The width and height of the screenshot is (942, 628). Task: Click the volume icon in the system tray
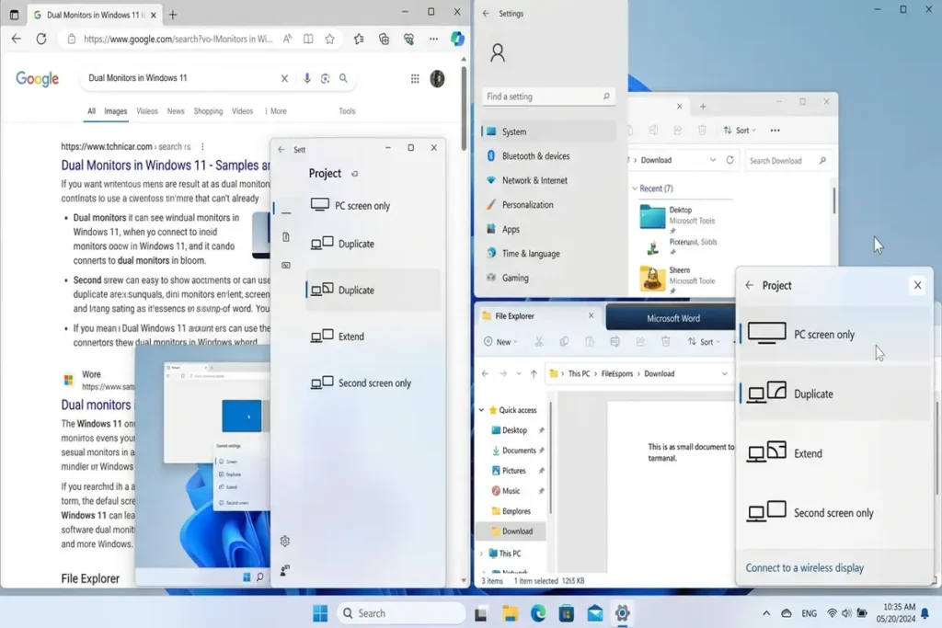(x=846, y=613)
